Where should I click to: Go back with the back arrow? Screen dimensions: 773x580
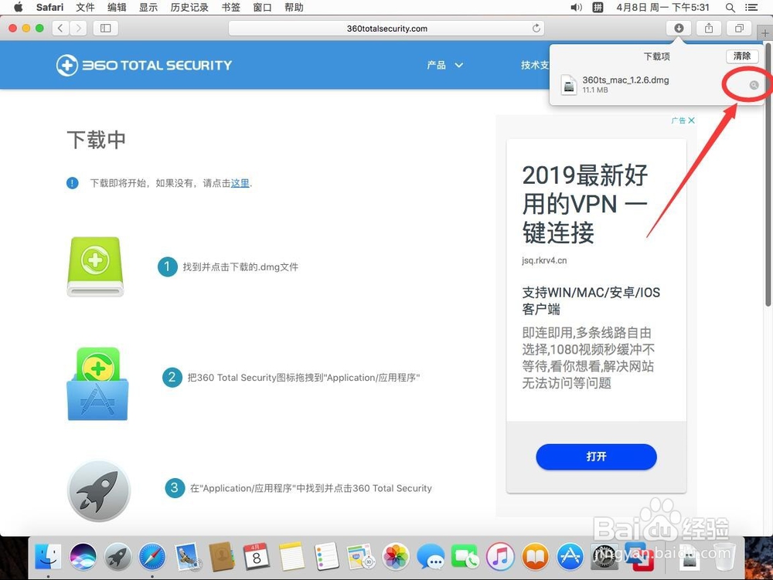60,28
